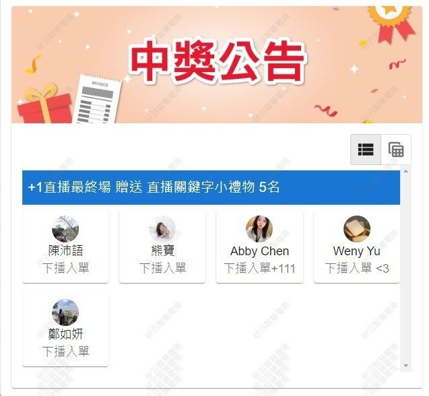Open winner name 鄭如妍
This screenshot has width=429, height=396.
[66, 334]
